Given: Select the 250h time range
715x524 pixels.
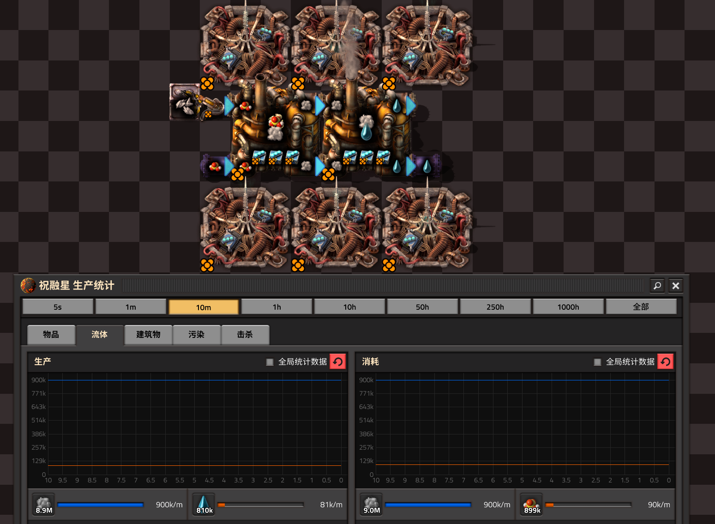Looking at the screenshot, I should pos(495,307).
